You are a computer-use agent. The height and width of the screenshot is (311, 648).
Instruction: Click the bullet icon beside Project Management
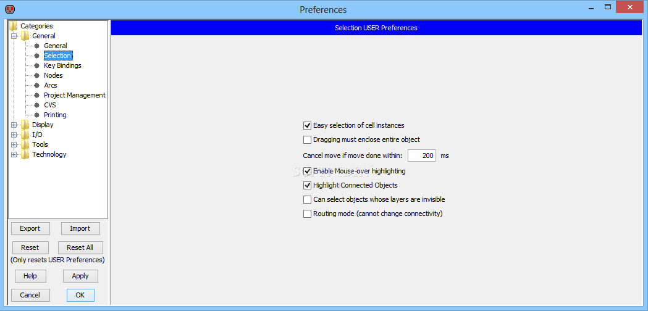pos(37,96)
